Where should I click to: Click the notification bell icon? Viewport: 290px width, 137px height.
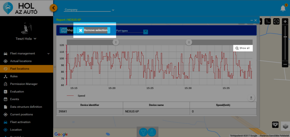coord(283,8)
